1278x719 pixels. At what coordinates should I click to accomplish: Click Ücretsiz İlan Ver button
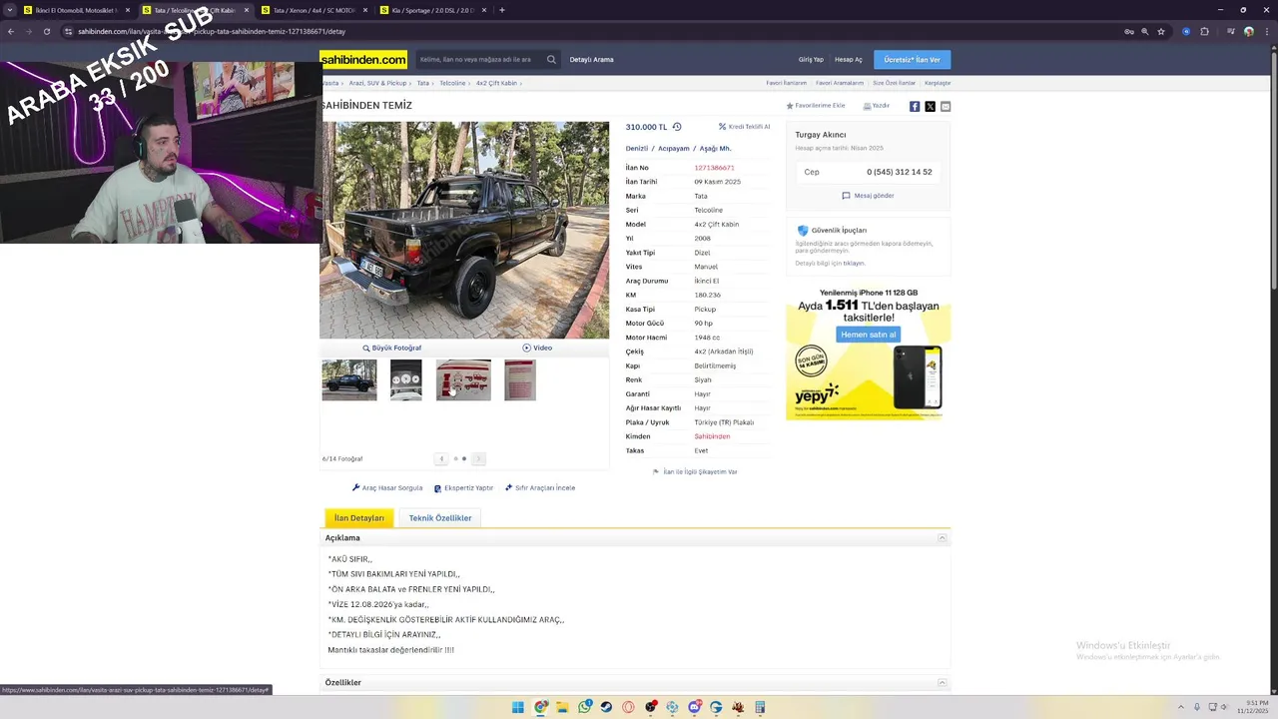(x=912, y=60)
